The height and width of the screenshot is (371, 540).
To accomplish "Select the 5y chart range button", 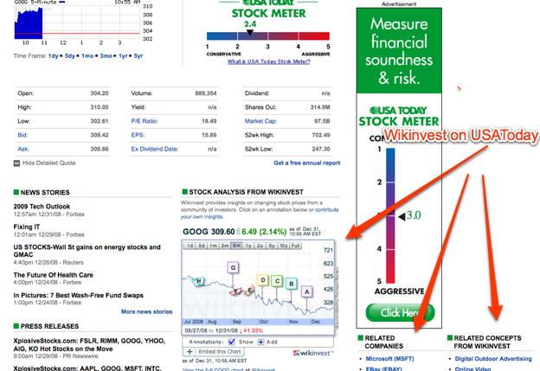I will 272,246.
